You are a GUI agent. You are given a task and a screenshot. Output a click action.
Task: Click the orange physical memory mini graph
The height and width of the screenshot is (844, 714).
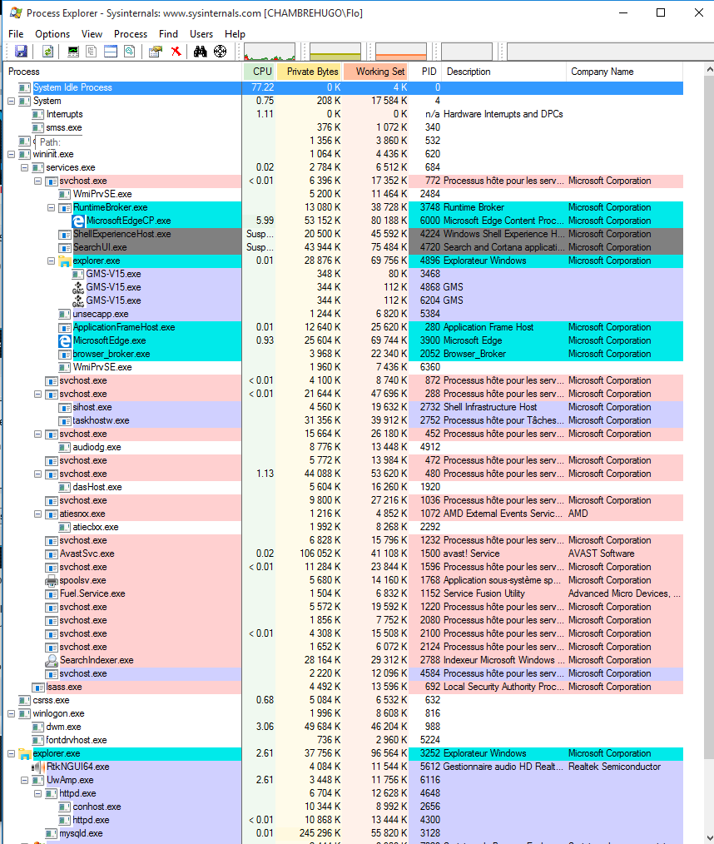click(x=401, y=52)
